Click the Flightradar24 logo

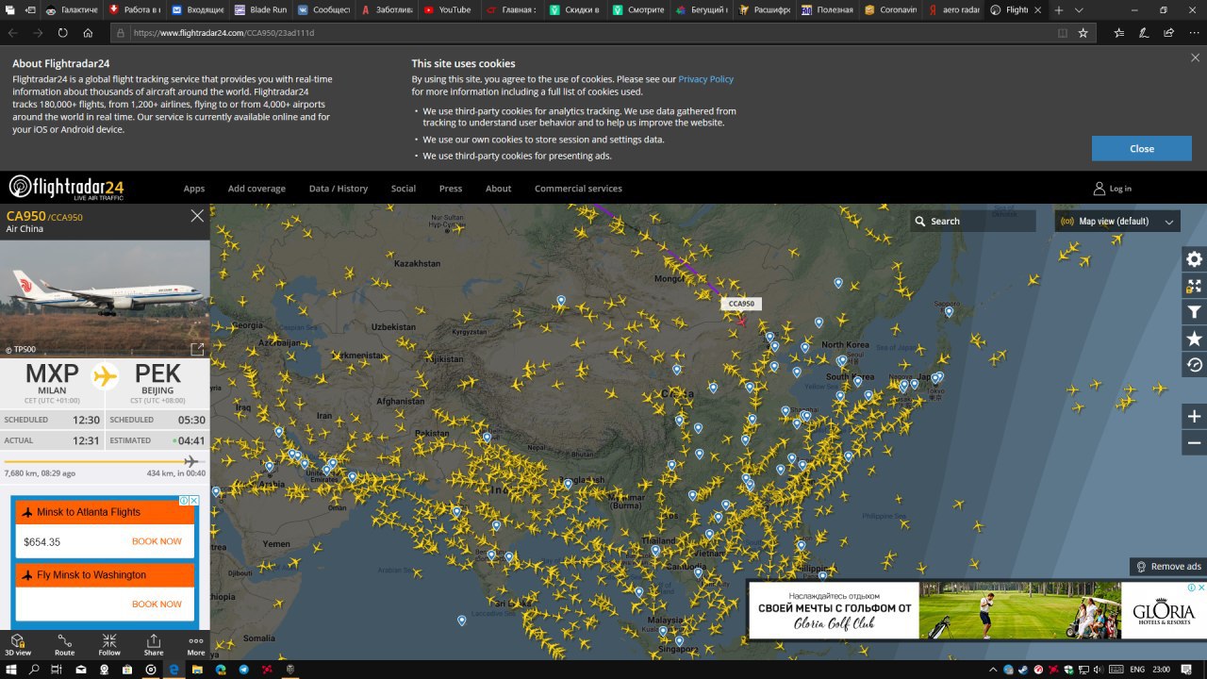(66, 188)
